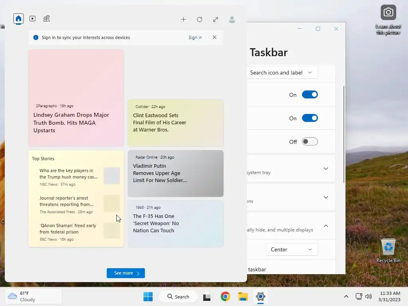408x306 pixels.
Task: Click the taskbar Search box
Action: point(178,296)
